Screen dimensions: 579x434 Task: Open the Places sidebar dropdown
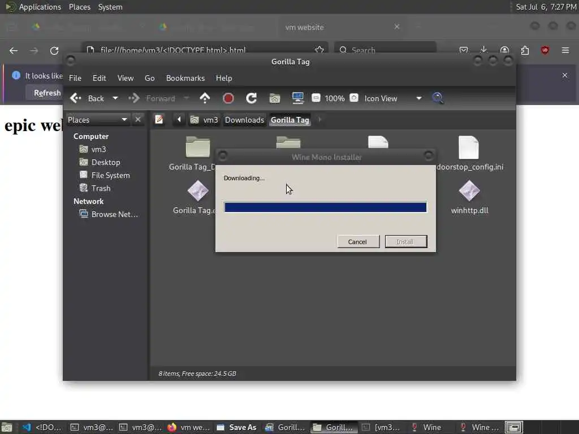pos(97,120)
